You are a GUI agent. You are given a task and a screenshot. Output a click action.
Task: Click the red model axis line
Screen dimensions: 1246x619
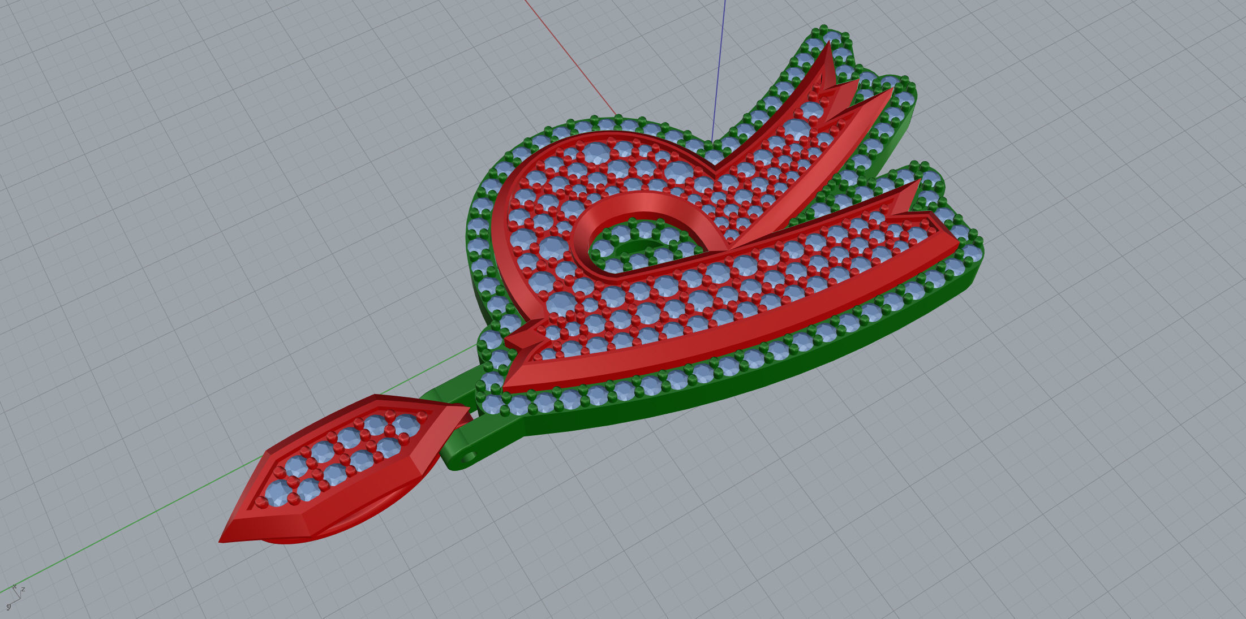[x=572, y=58]
